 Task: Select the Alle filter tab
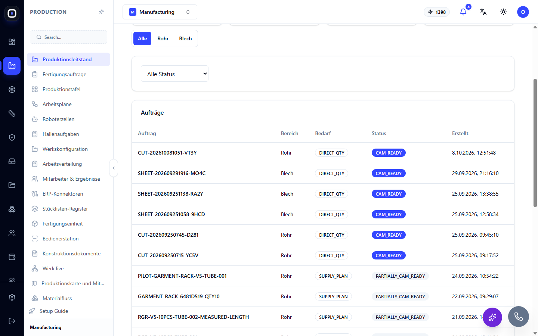(x=142, y=38)
